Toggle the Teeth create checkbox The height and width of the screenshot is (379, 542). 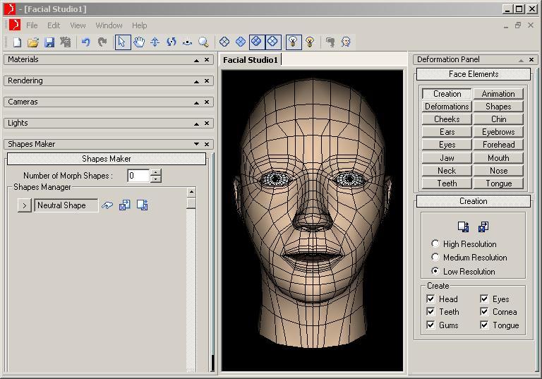tap(430, 311)
